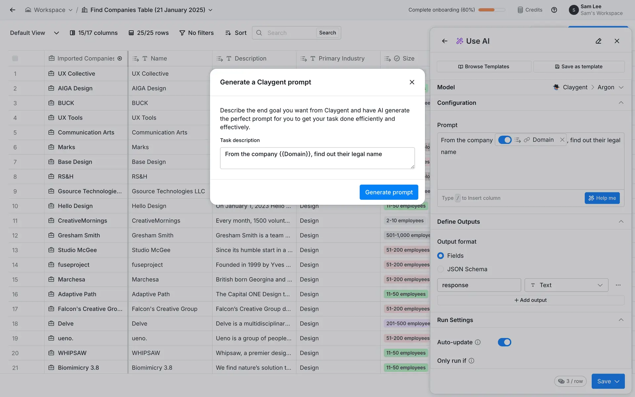Viewport: 635px width, 397px height.
Task: Toggle the Domain column switch in prompt
Action: point(505,140)
